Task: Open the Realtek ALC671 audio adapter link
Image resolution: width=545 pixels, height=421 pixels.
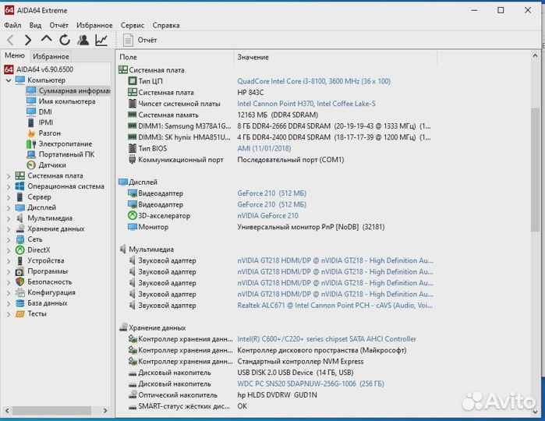Action: (x=335, y=306)
